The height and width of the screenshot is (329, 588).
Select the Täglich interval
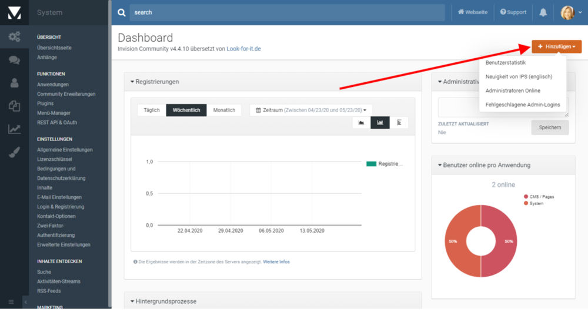click(x=152, y=110)
